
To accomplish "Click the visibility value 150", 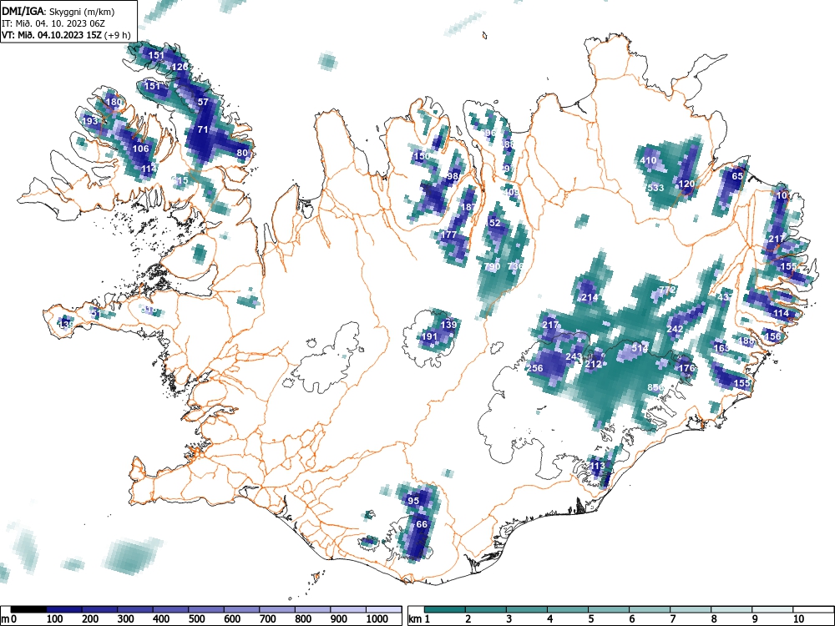I will 421,156.
